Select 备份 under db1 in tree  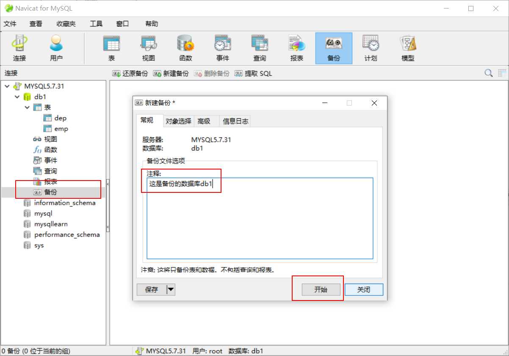coord(45,192)
